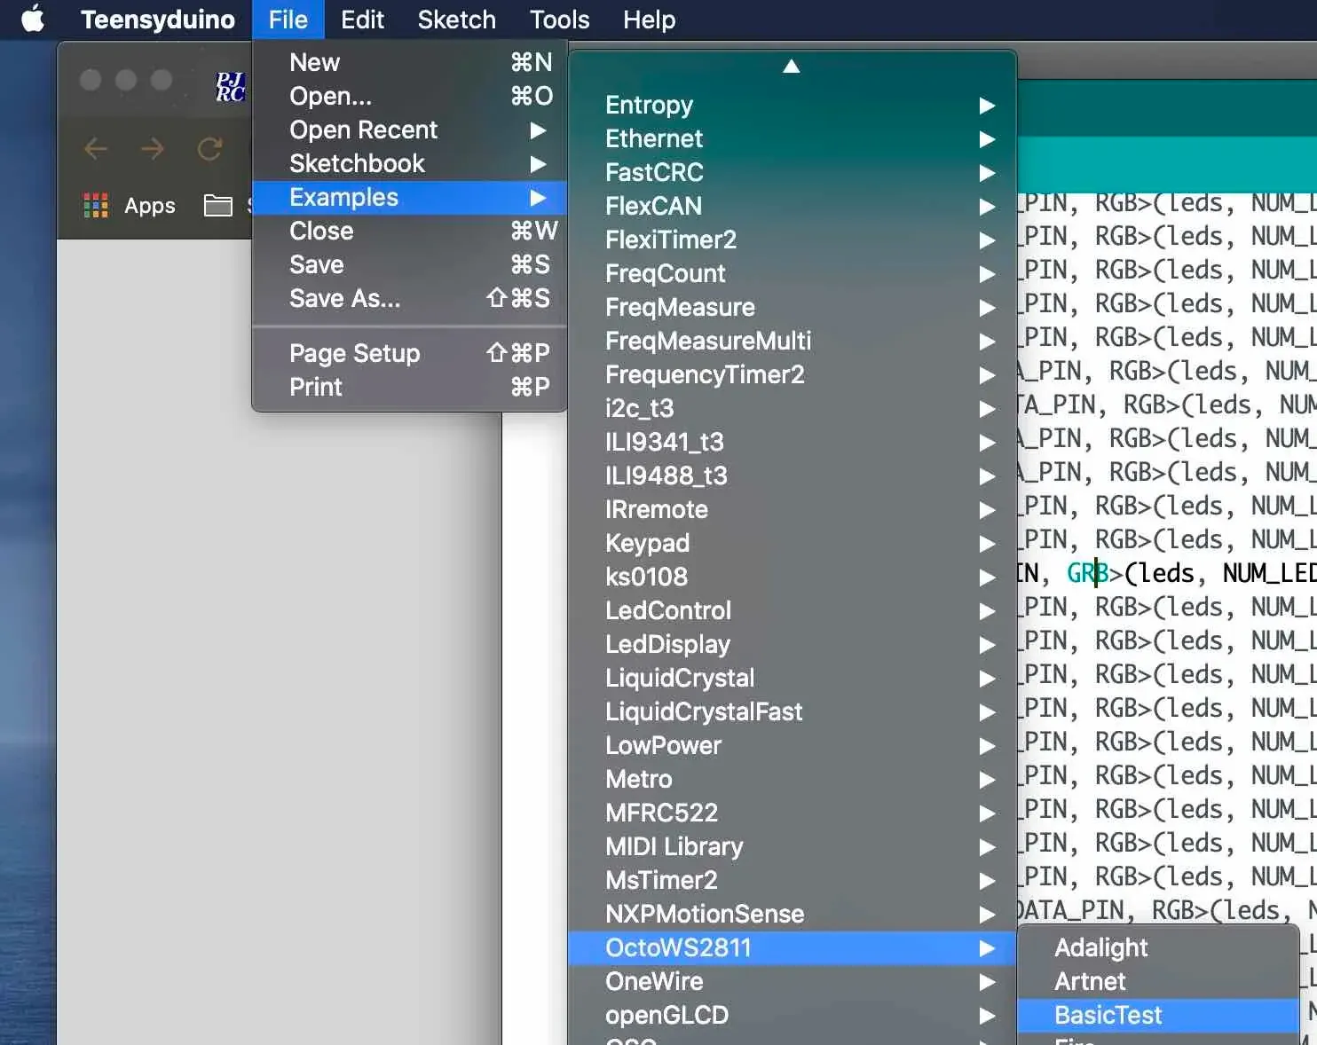
Task: Open the MIDI Library examples entry
Action: click(792, 846)
